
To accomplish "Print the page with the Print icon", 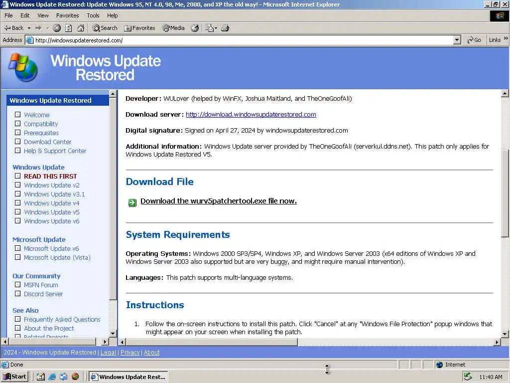I will click(226, 28).
